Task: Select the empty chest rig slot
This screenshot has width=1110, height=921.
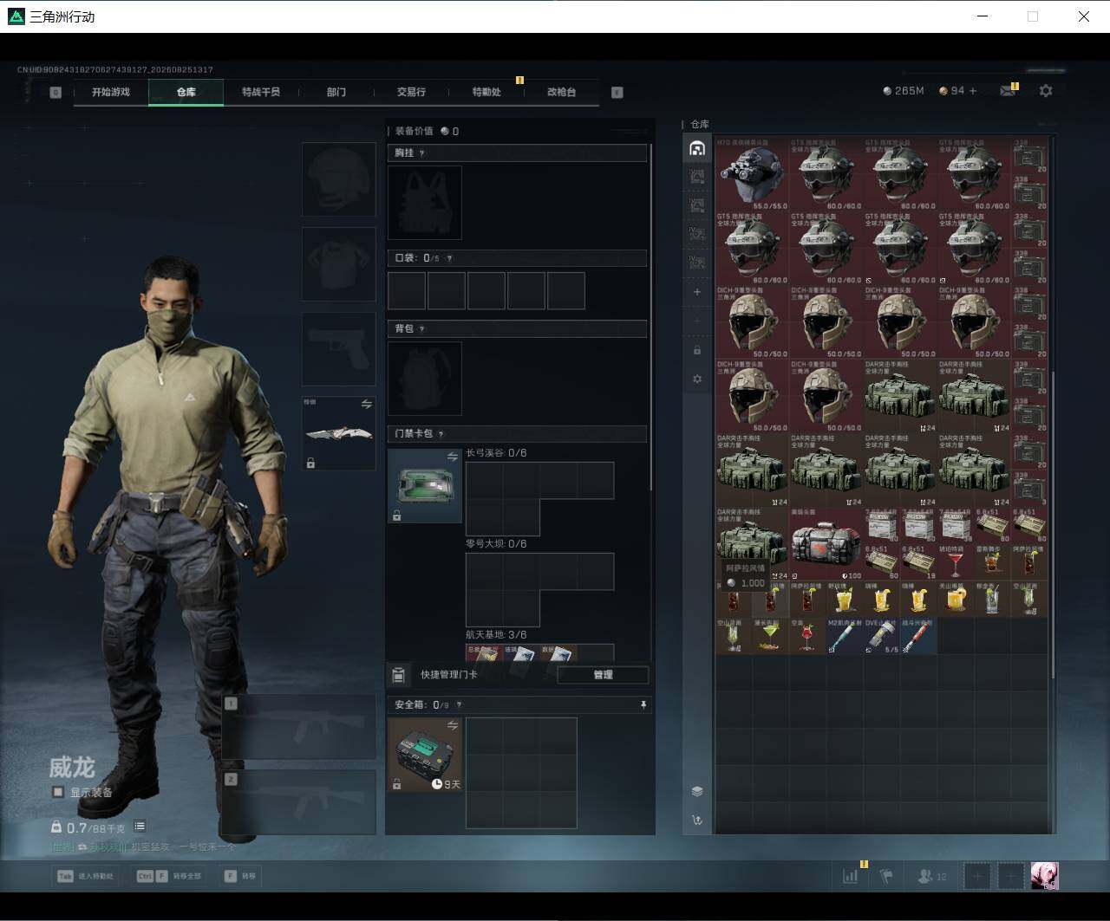Action: (425, 203)
